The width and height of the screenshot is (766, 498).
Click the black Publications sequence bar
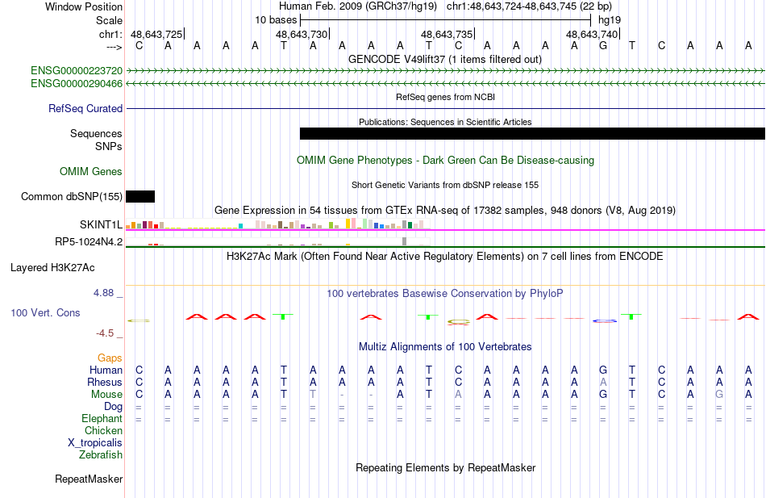532,133
